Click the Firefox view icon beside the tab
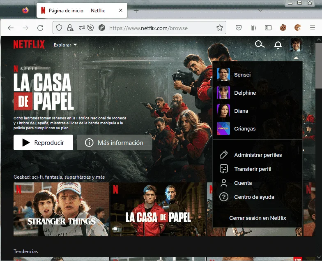Image resolution: width=322 pixels, height=261 pixels. click(25, 10)
